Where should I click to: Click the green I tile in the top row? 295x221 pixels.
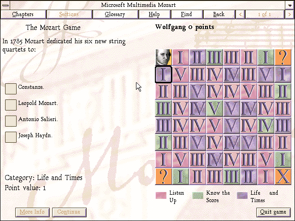point(265,57)
